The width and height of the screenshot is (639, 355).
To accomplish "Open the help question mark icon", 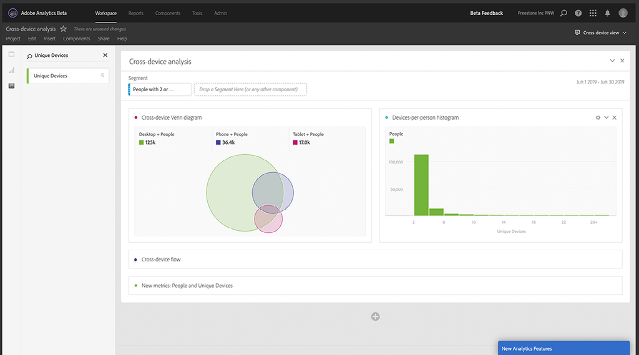I will (578, 13).
